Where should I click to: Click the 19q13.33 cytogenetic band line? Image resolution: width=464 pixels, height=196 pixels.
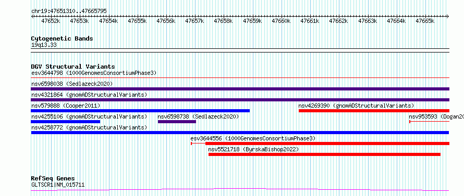(x=240, y=50)
